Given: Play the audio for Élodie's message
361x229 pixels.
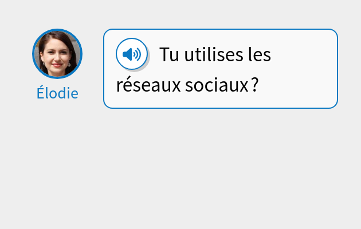Looking at the screenshot, I should 132,54.
